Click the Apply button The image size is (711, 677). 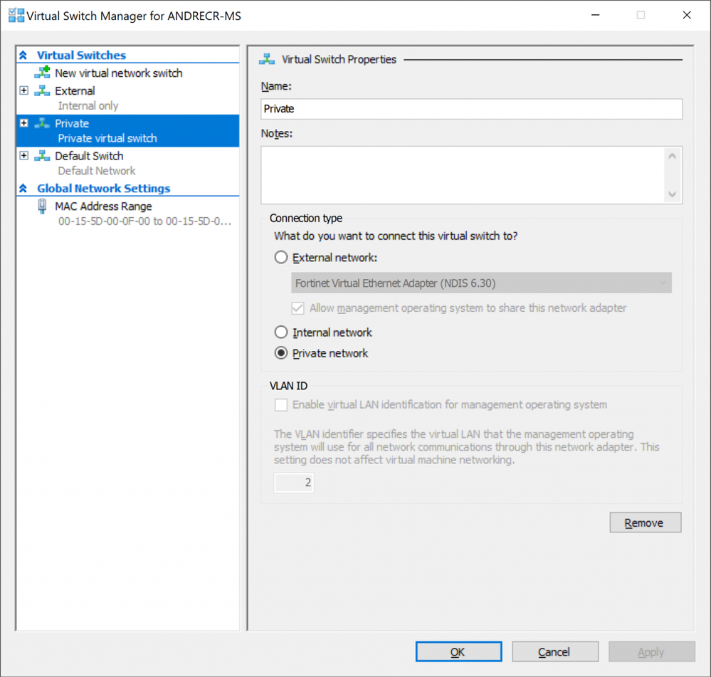[652, 651]
